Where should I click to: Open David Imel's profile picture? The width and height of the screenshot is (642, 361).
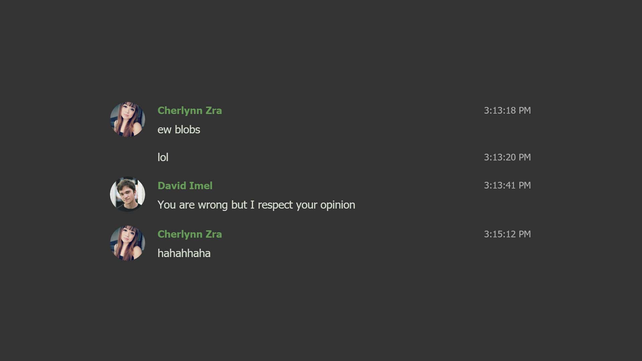[x=127, y=194]
